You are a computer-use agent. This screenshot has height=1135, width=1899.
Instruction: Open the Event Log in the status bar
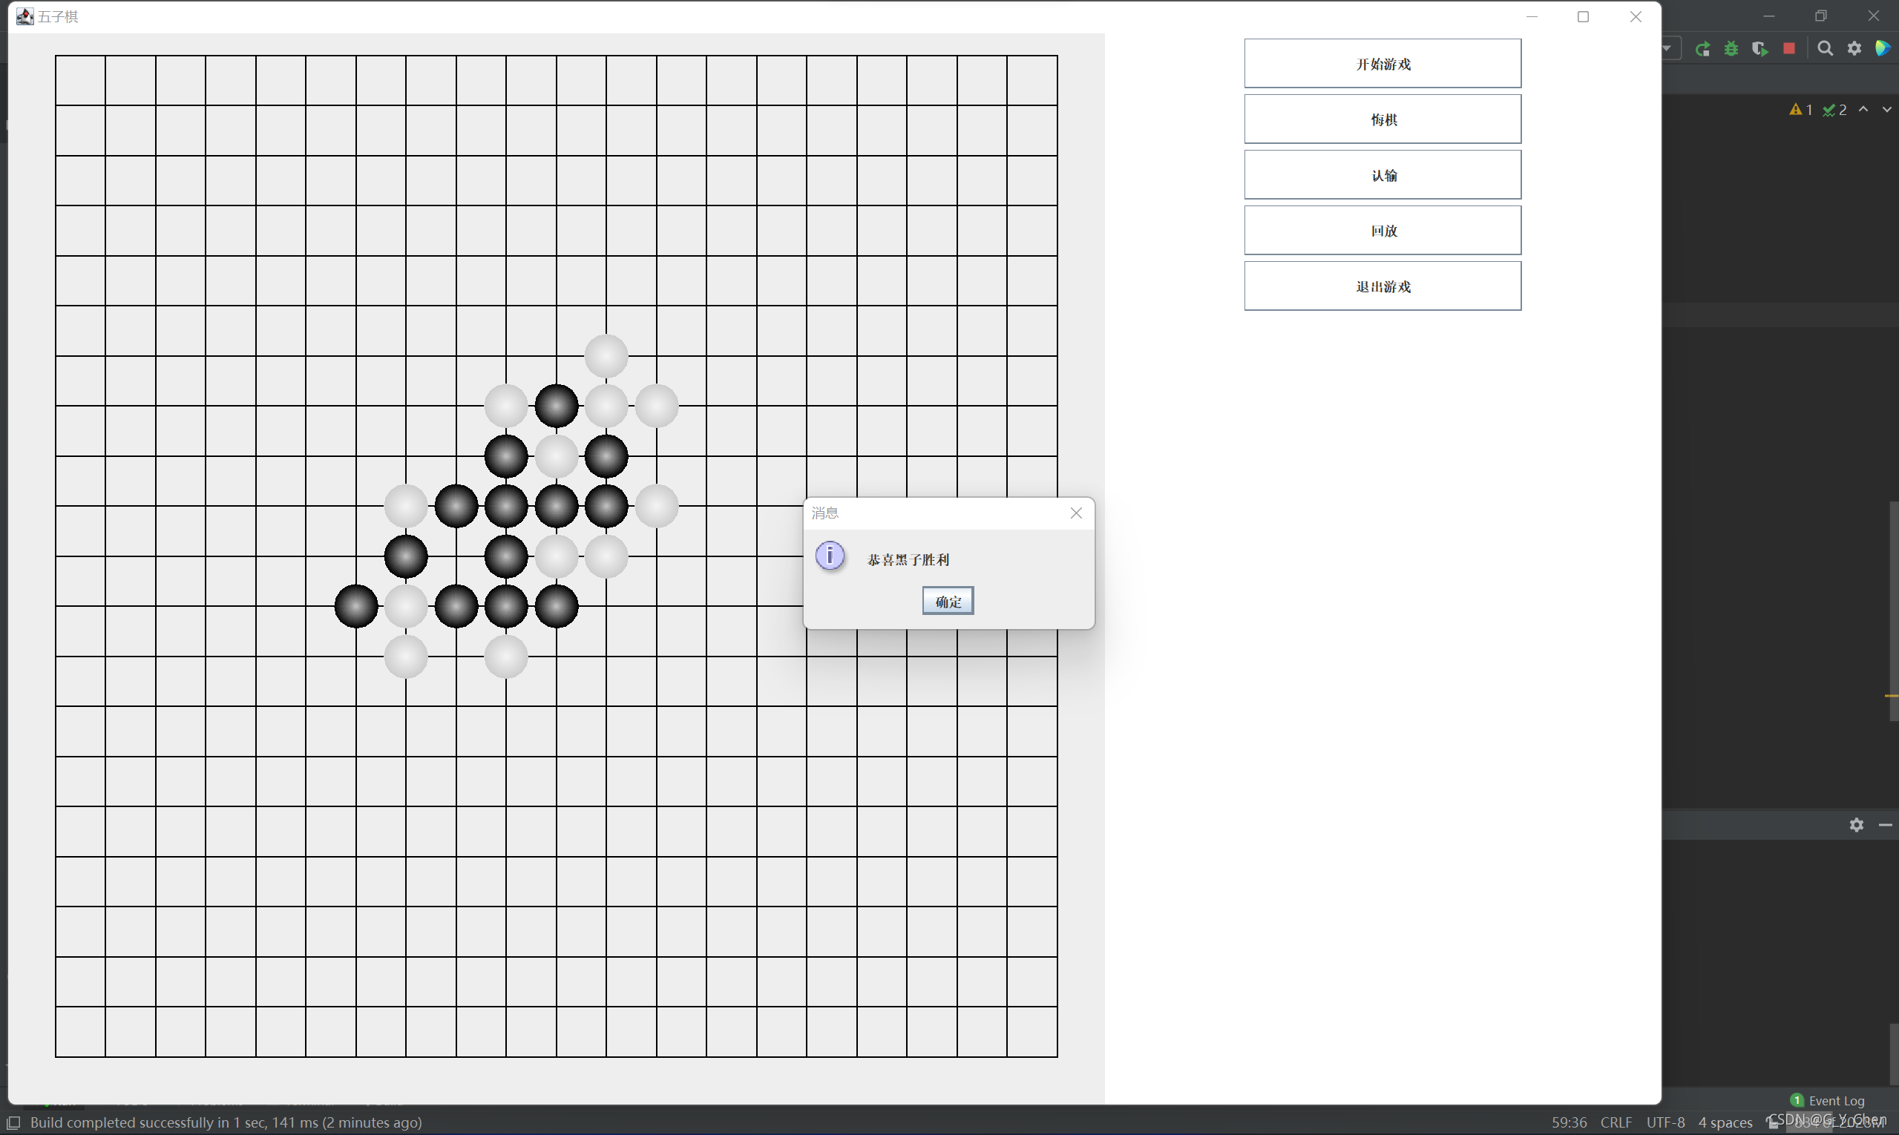1828,1100
